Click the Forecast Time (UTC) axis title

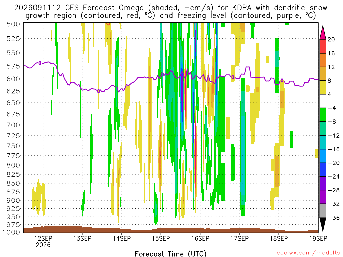170,254
